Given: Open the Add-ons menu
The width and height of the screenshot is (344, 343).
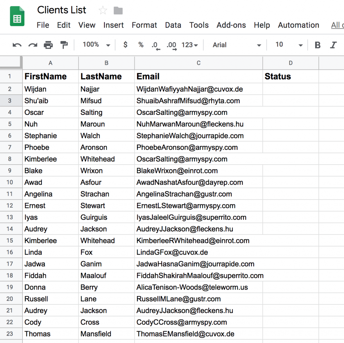Looking at the screenshot, I should click(x=231, y=25).
